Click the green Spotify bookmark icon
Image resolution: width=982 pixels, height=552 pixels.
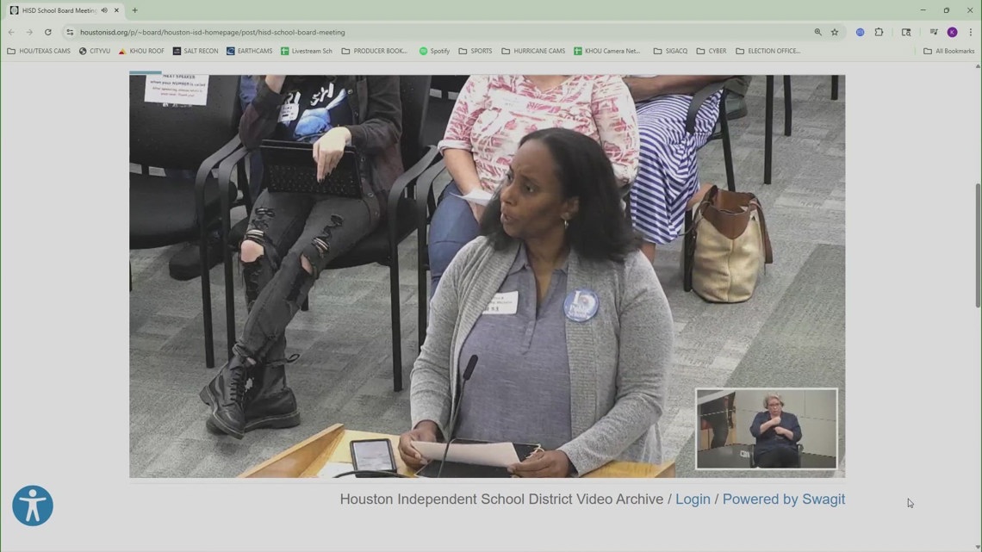(423, 51)
